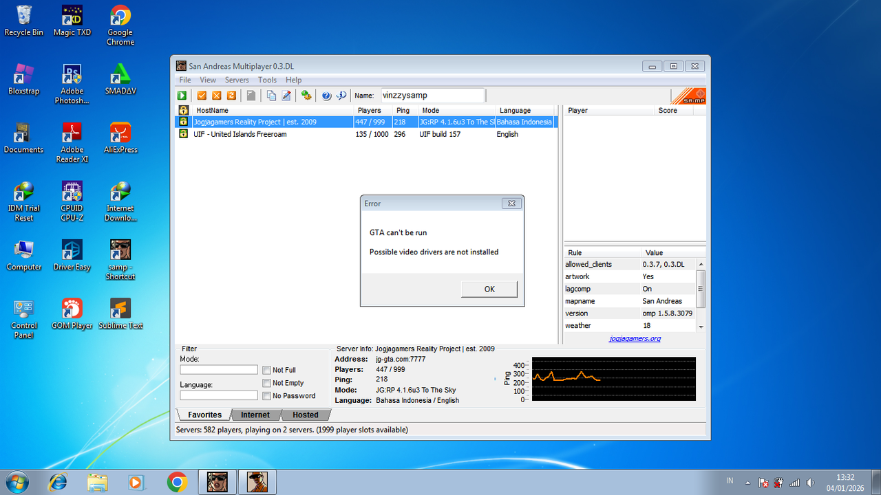Image resolution: width=881 pixels, height=495 pixels.
Task: Select the CPUID CPU-Z desktop icon
Action: 72,201
